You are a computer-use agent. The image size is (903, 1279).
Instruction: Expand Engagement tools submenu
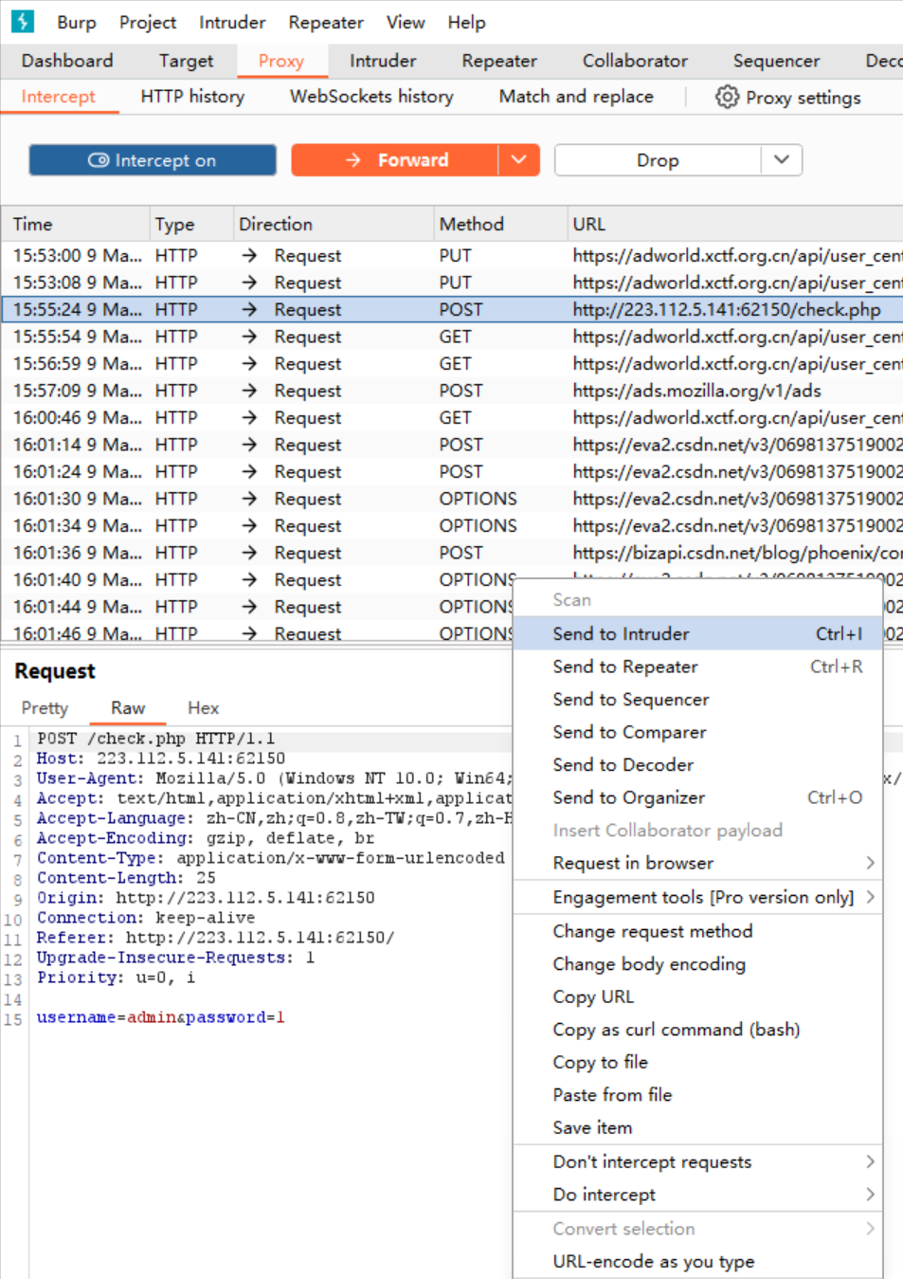(x=697, y=897)
